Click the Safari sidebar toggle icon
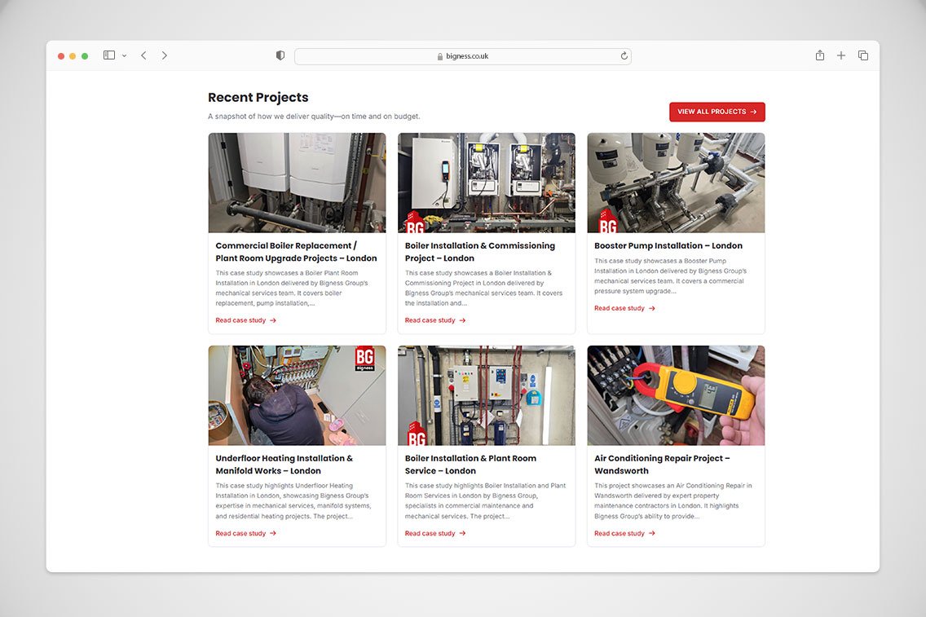The height and width of the screenshot is (617, 926). 108,55
